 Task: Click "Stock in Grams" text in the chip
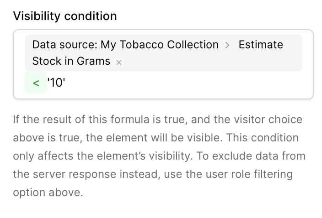pyautogui.click(x=71, y=61)
